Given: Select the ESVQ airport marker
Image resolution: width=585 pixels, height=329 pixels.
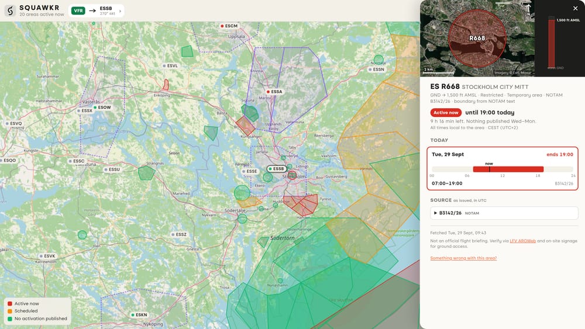Looking at the screenshot, I should tap(14, 123).
